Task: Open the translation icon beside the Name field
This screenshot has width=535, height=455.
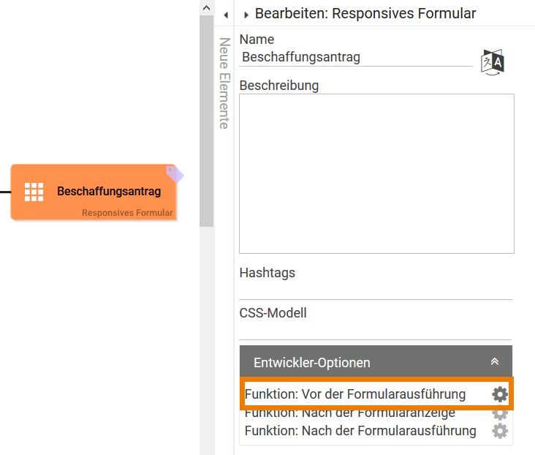Action: [x=493, y=62]
